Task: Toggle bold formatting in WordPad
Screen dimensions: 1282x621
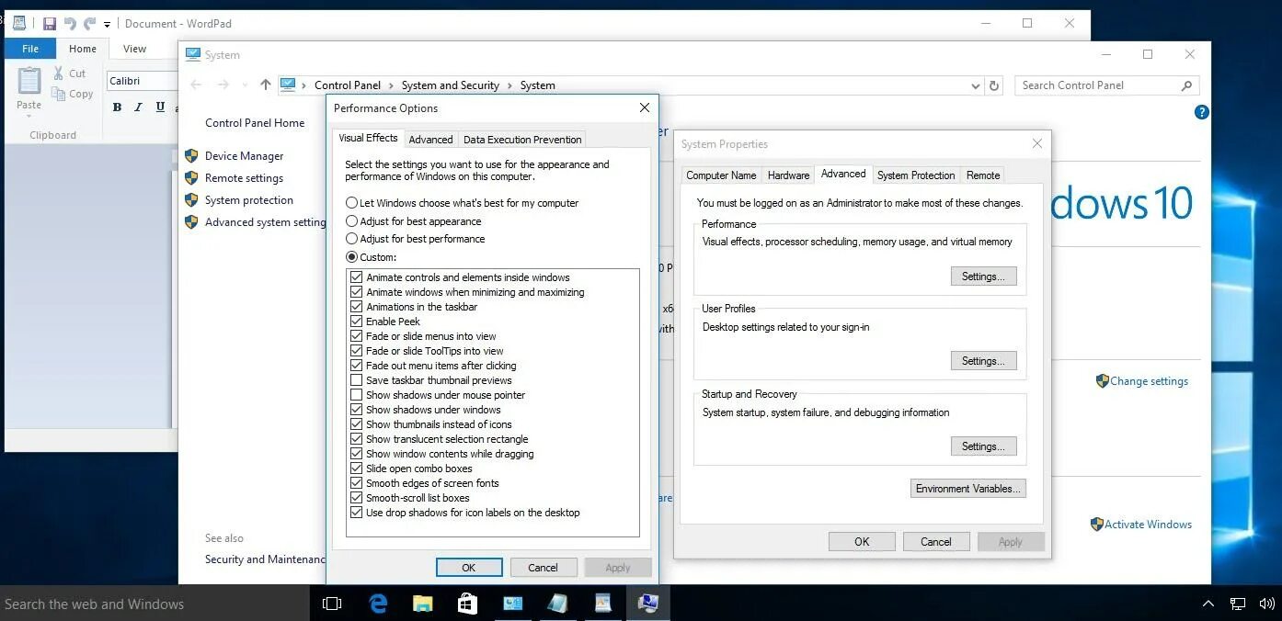Action: click(117, 107)
